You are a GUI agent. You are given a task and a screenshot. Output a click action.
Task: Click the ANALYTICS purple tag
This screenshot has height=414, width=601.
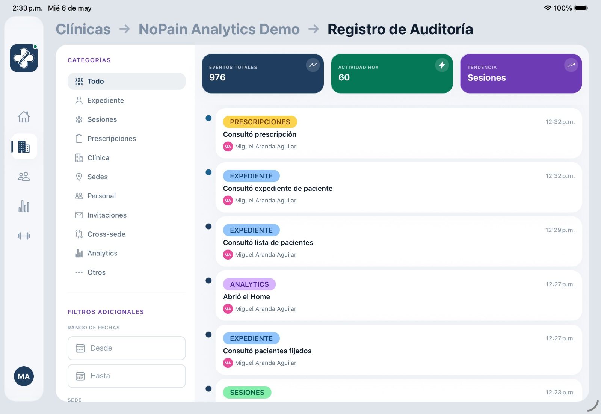(249, 284)
